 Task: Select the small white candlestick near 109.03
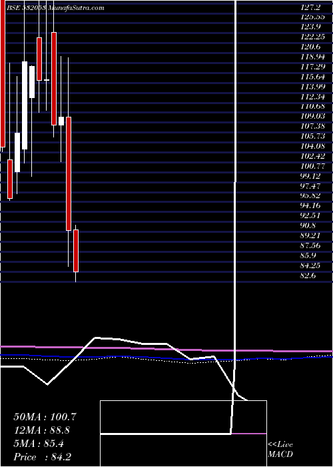coord(61,121)
